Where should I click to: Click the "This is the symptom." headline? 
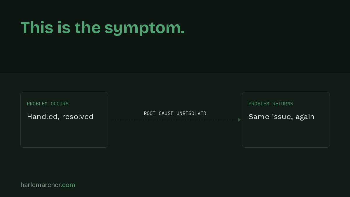tap(103, 28)
